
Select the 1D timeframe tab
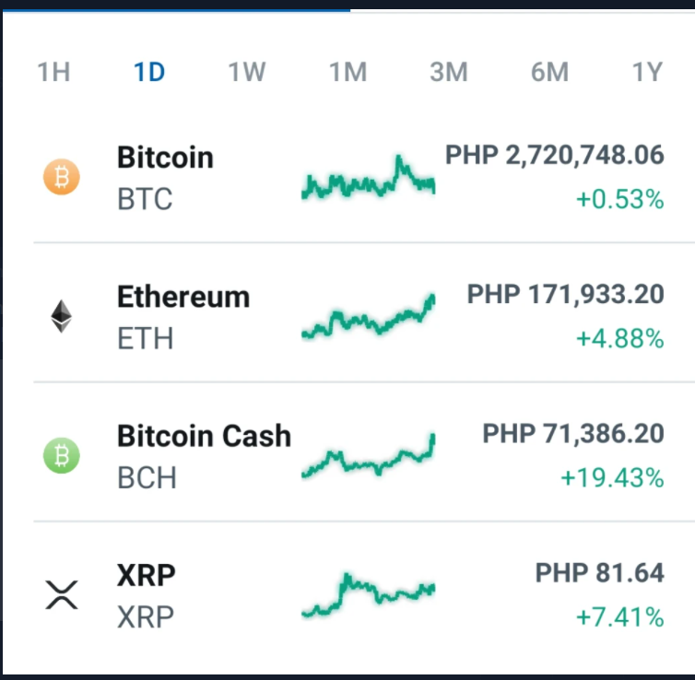click(149, 72)
